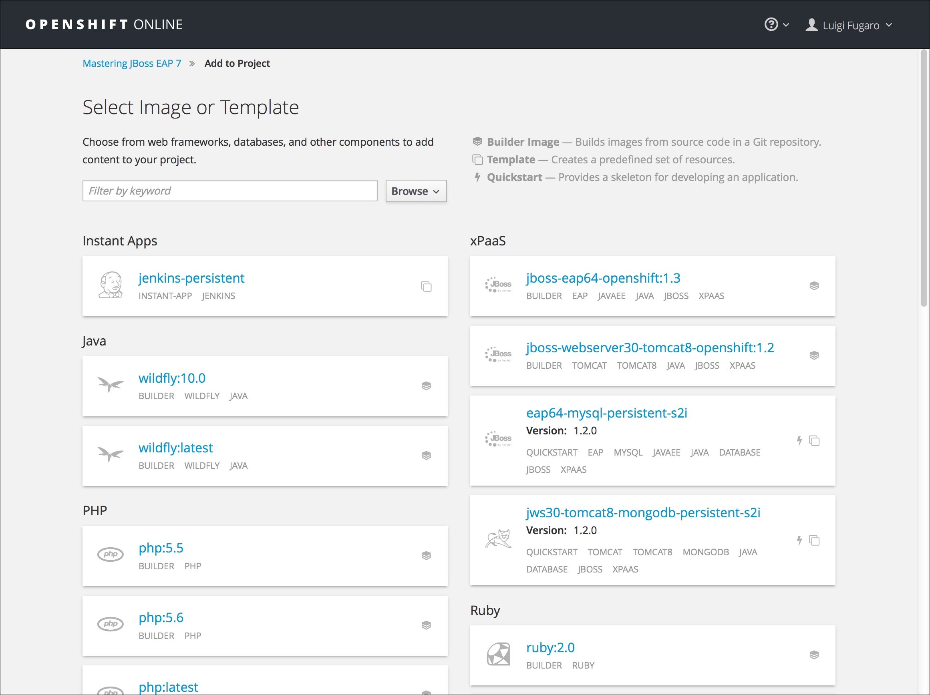The image size is (930, 695).
Task: Click the 'Java' section heading
Action: pyautogui.click(x=94, y=341)
